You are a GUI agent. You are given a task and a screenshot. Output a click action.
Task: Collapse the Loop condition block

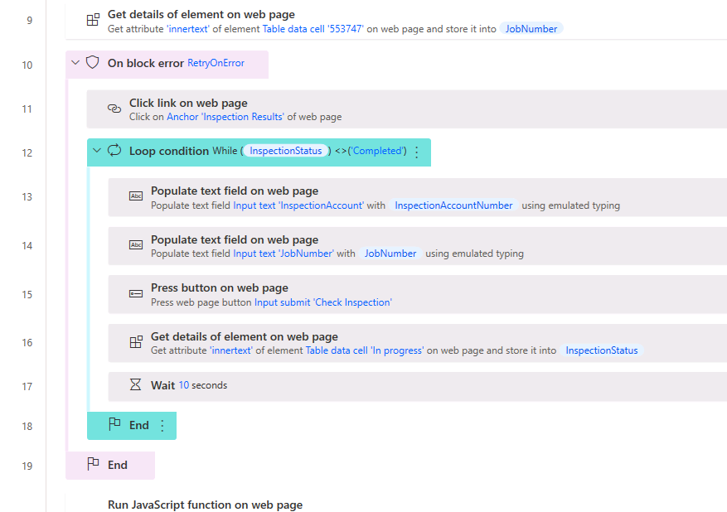[x=97, y=151]
